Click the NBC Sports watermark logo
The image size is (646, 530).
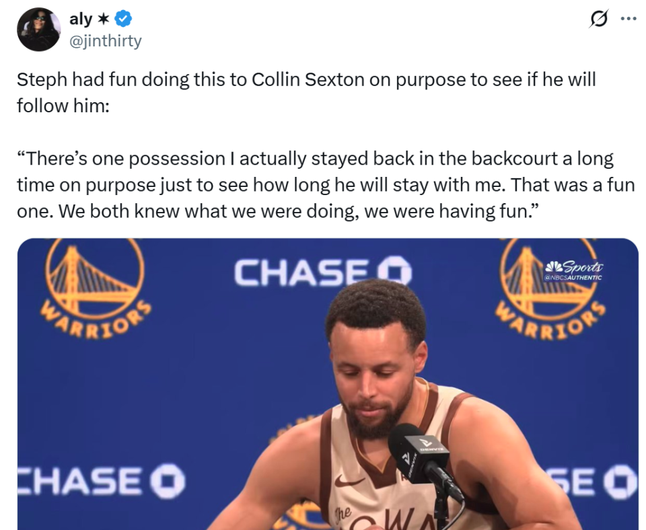[x=577, y=266]
